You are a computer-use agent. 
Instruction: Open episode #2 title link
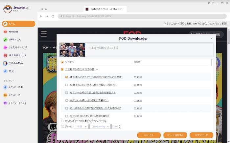(x=93, y=85)
